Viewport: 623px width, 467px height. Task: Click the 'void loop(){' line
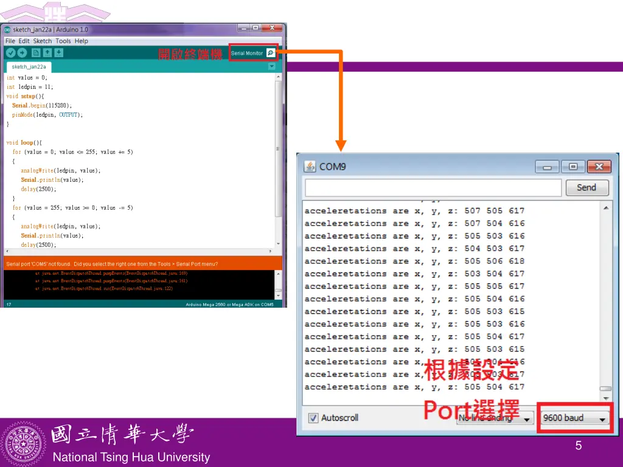[24, 142]
